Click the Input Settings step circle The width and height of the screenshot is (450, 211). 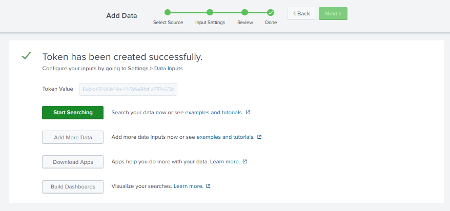[x=210, y=12]
